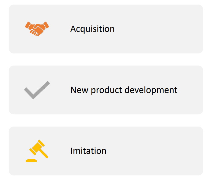The width and height of the screenshot is (211, 181).
Task: Click empty space right of Imitation text
Action: point(153,151)
